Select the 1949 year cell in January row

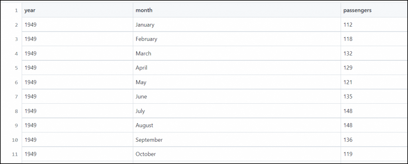(30, 25)
